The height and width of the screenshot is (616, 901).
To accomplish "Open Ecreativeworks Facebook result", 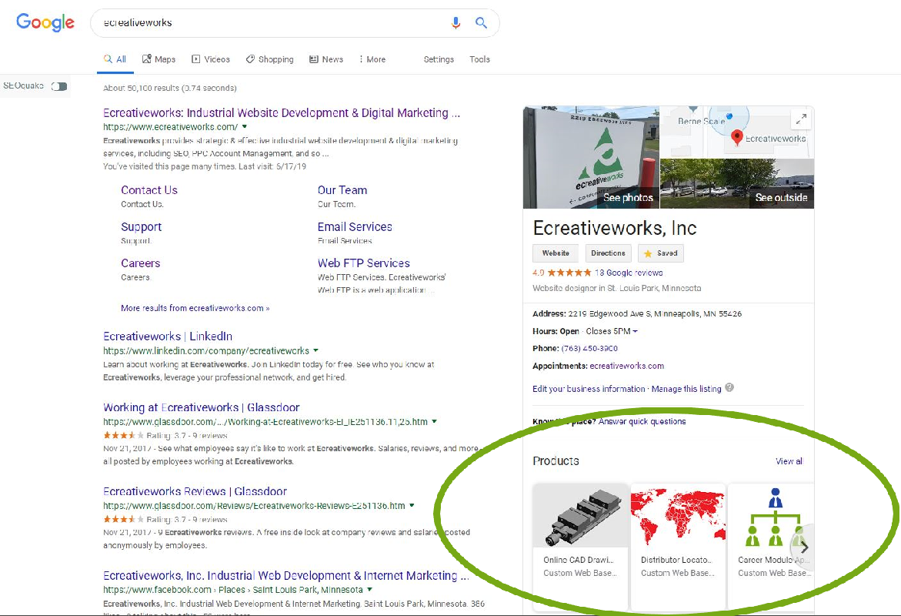I will (x=286, y=575).
